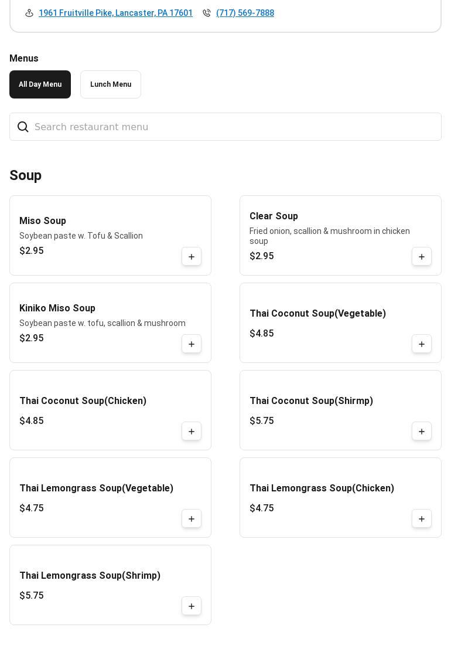The image size is (451, 645).
Task: Switch to the All Day Menu tab
Action: tap(40, 84)
